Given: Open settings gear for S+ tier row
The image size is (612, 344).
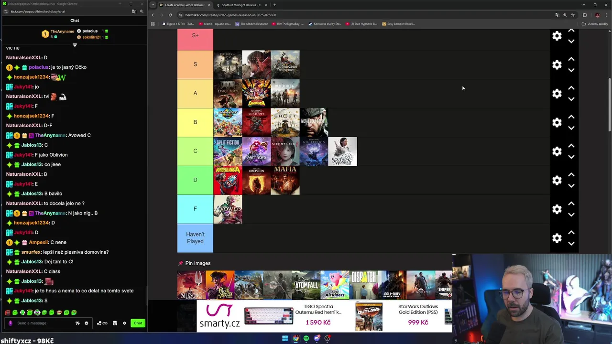Looking at the screenshot, I should 557,36.
